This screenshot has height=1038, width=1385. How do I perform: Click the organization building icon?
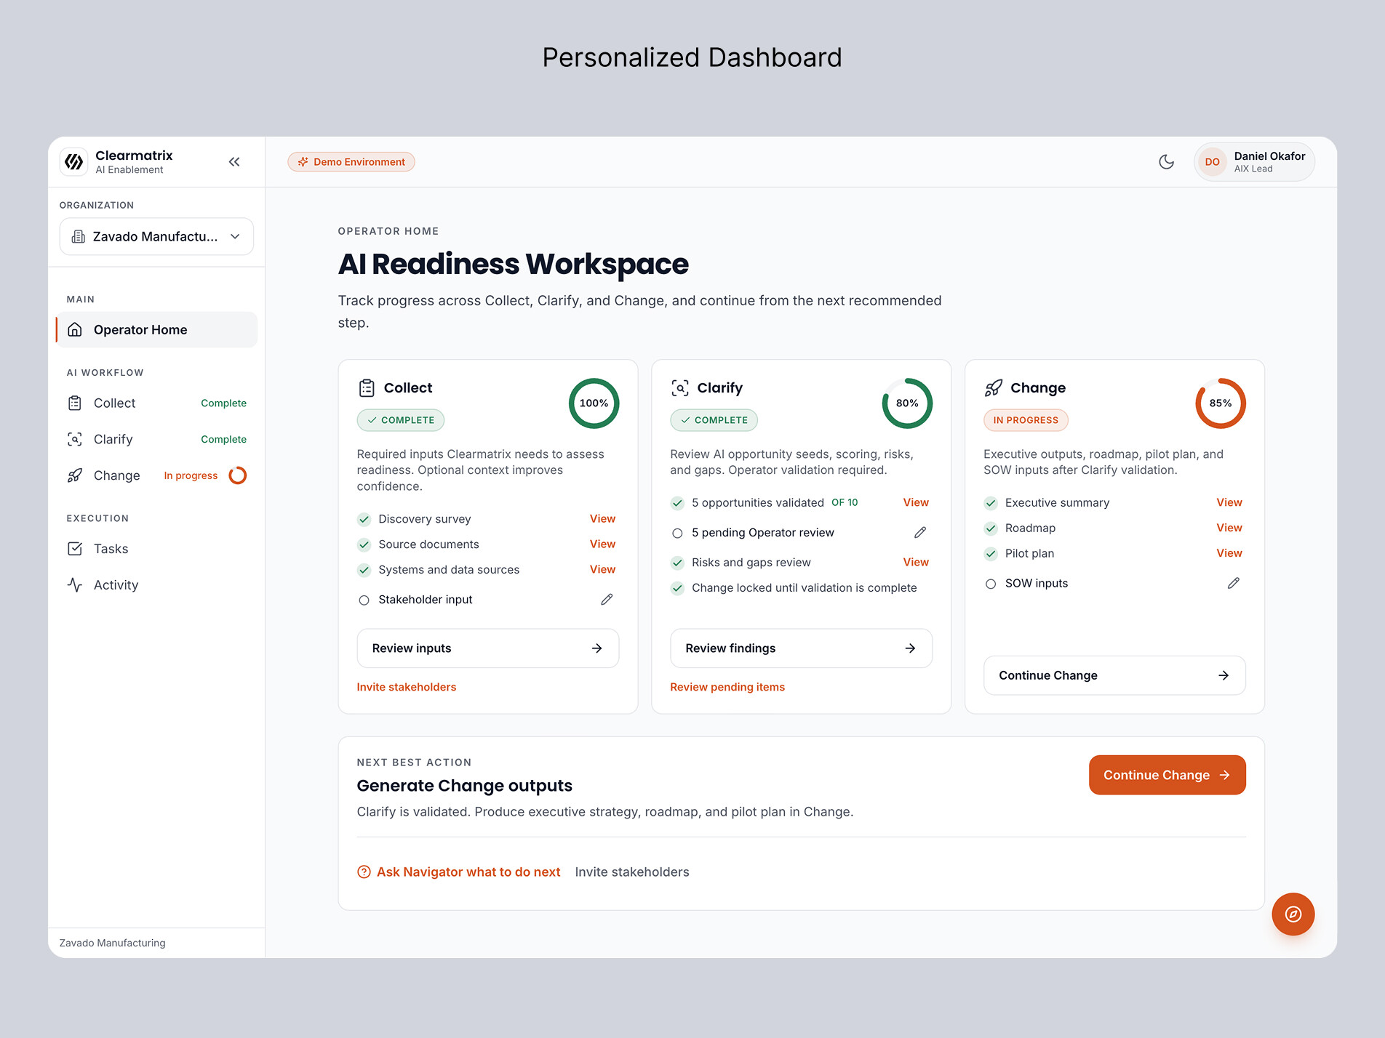point(79,236)
